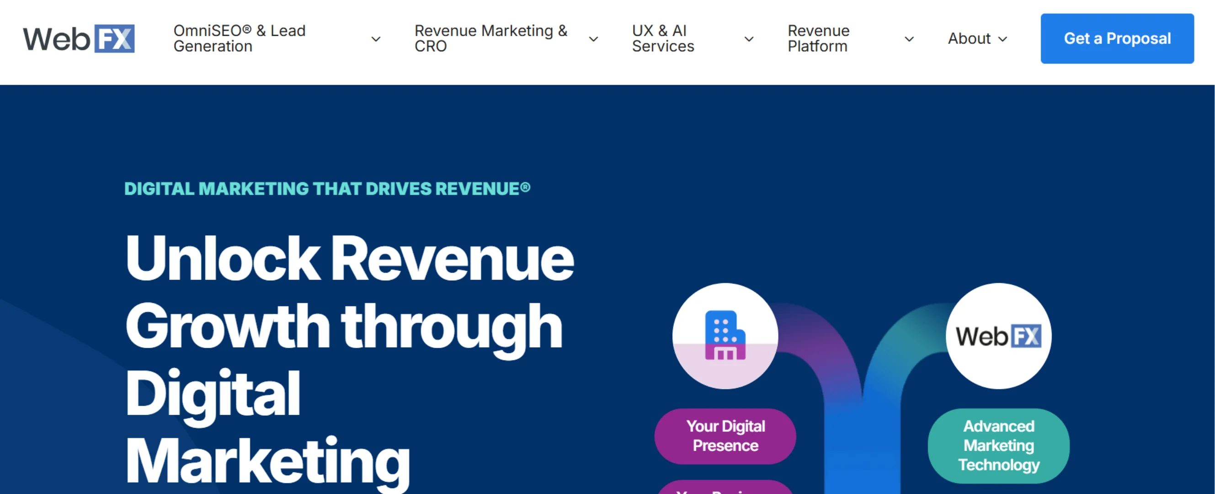Expand the Revenue Platform chevron
This screenshot has width=1215, height=494.
[909, 39]
